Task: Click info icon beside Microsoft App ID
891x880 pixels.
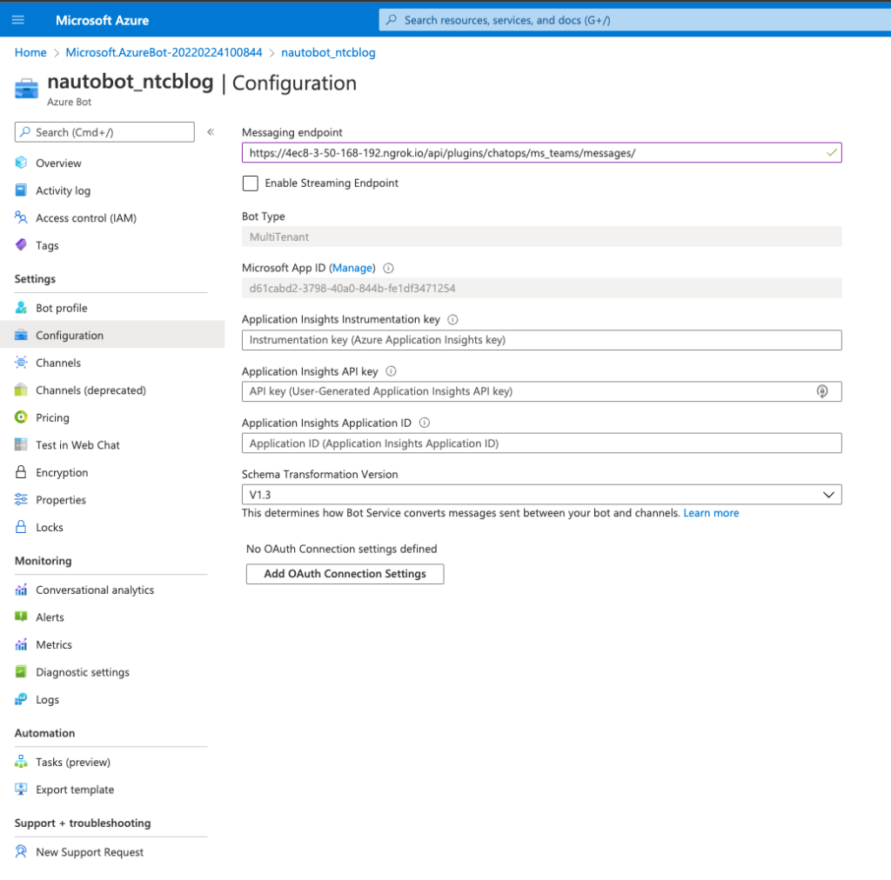Action: tap(389, 268)
